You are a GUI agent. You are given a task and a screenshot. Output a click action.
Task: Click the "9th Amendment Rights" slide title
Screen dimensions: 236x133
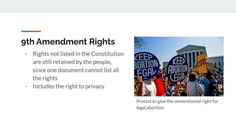pyautogui.click(x=68, y=42)
